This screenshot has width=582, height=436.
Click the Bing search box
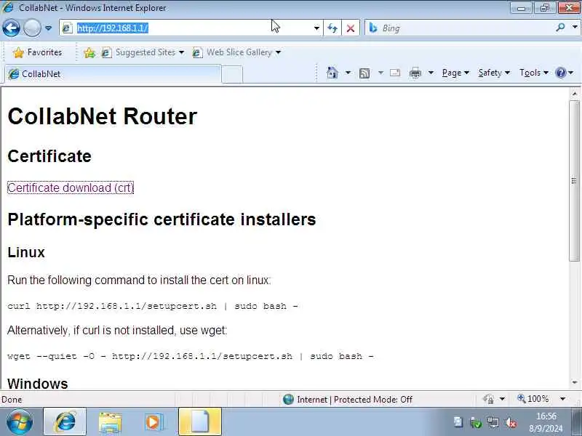(461, 28)
